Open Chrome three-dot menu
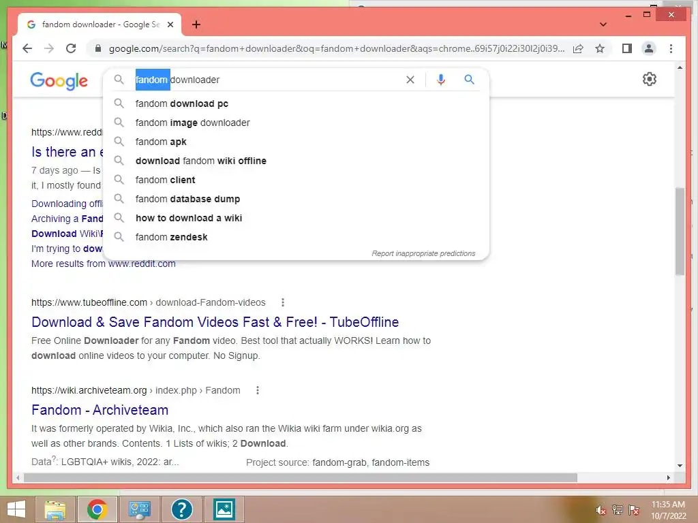The width and height of the screenshot is (698, 523). 671,48
